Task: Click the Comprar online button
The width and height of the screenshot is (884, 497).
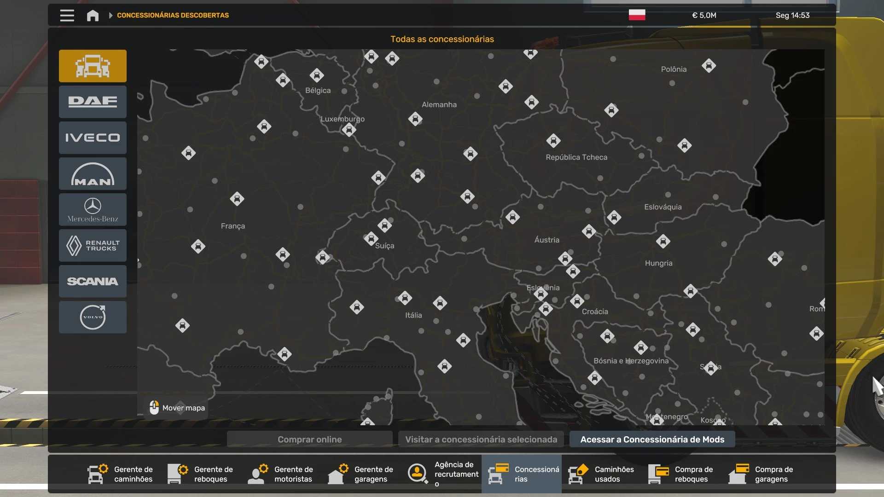Action: coord(309,439)
